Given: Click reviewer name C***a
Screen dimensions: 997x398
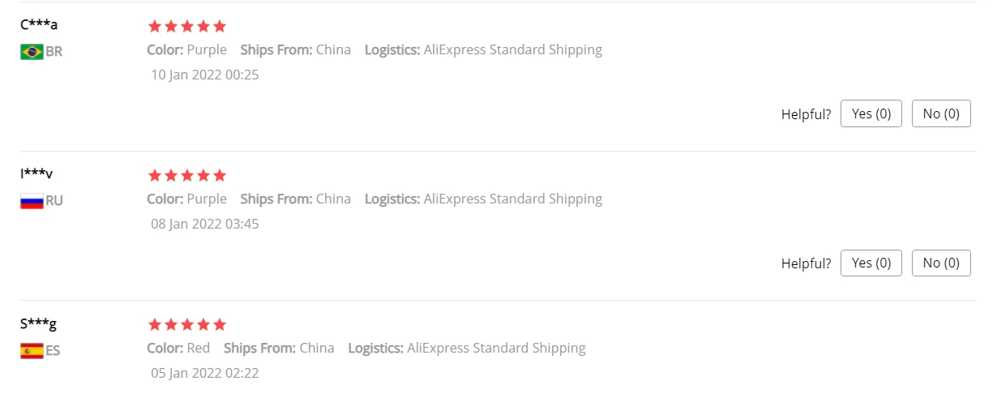Looking at the screenshot, I should (x=39, y=24).
